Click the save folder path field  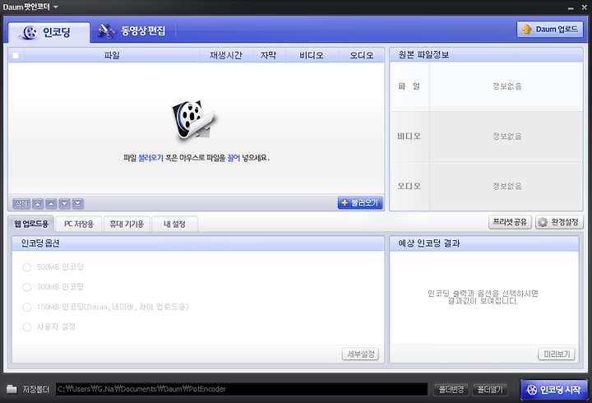point(242,389)
